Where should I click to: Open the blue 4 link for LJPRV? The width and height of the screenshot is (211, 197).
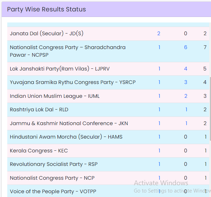pyautogui.click(x=185, y=69)
